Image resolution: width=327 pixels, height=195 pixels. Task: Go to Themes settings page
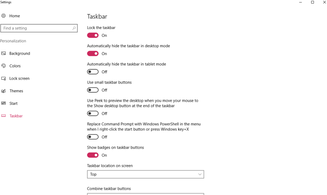coord(16,91)
